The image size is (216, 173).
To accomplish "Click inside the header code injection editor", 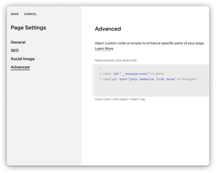I will [x=150, y=81].
